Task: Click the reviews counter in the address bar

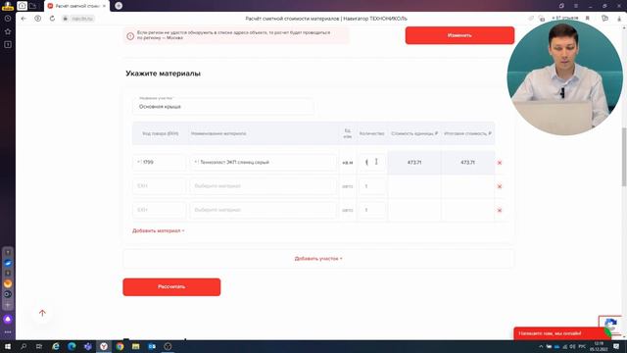Action: 564,19
